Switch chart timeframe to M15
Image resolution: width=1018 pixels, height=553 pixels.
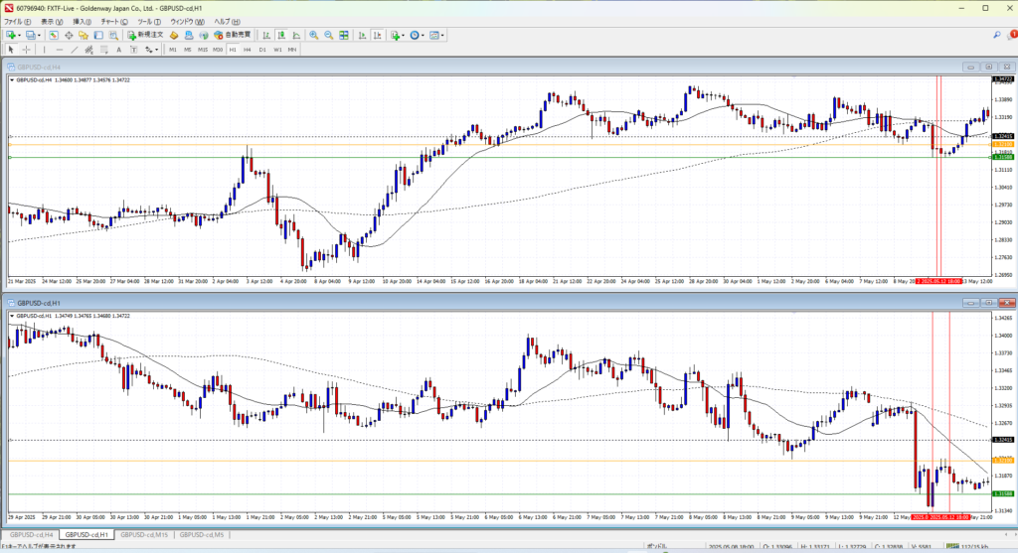pos(202,49)
